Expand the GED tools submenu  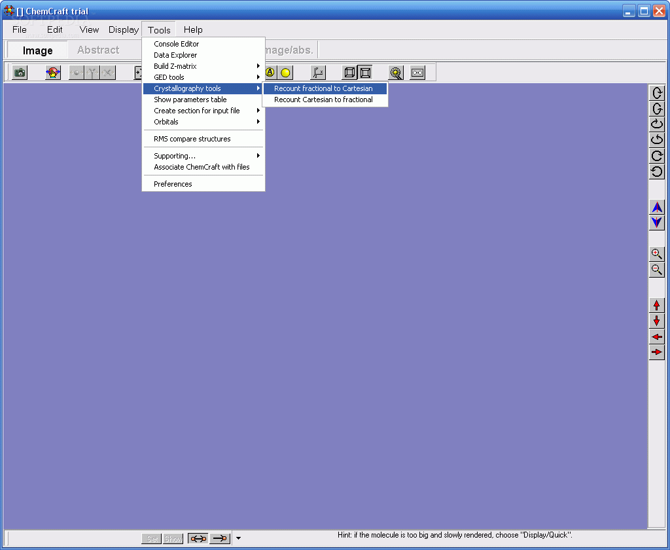pyautogui.click(x=203, y=77)
